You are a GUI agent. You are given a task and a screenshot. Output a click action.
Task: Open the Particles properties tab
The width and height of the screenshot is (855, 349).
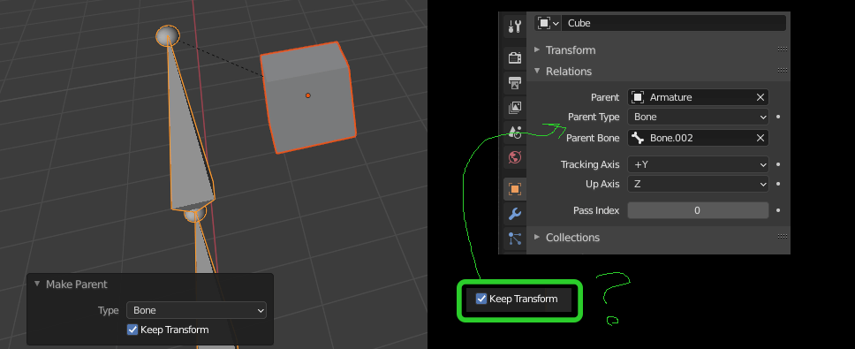coord(515,239)
